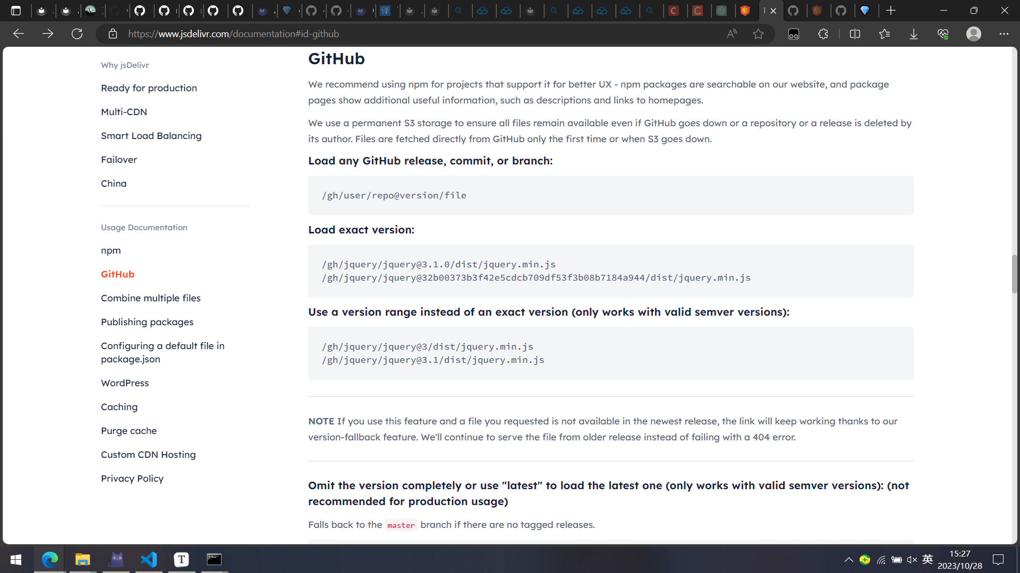Screen dimensions: 1020x573
Task: Open Settings and more ellipsis menu
Action: click(1004, 34)
